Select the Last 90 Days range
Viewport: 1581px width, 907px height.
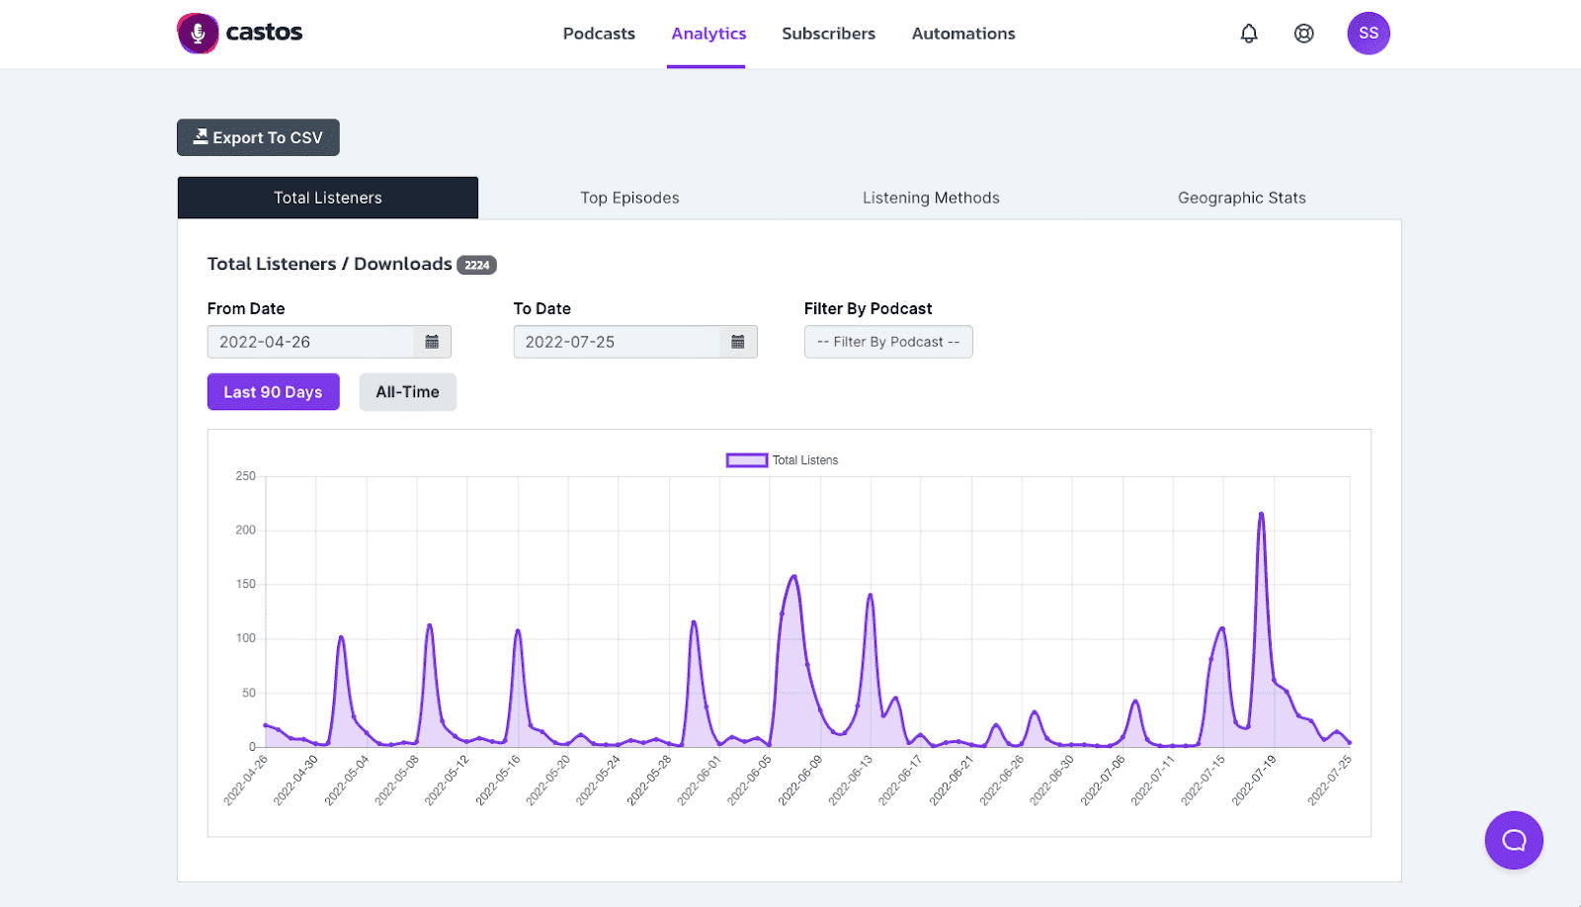(273, 392)
